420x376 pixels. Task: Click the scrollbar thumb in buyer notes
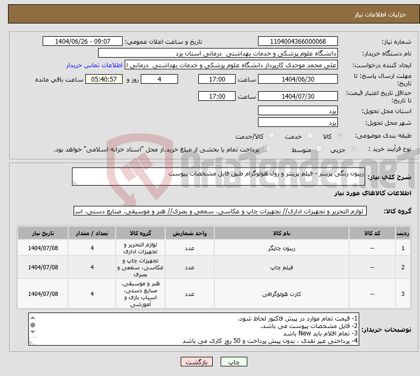pos(33,325)
